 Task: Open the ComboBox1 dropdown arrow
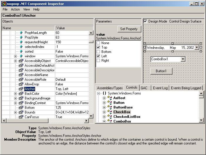click(x=183, y=59)
